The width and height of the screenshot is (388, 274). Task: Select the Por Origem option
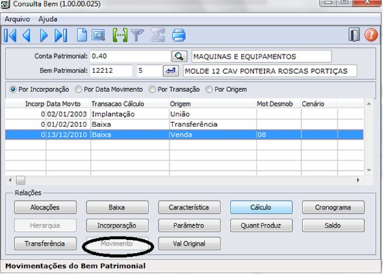[227, 90]
